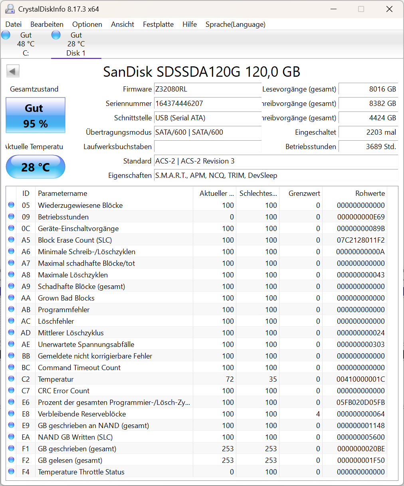Click the Standard field ACS-2 Revision 3
Screen dimensions: 404x486
click(276, 161)
